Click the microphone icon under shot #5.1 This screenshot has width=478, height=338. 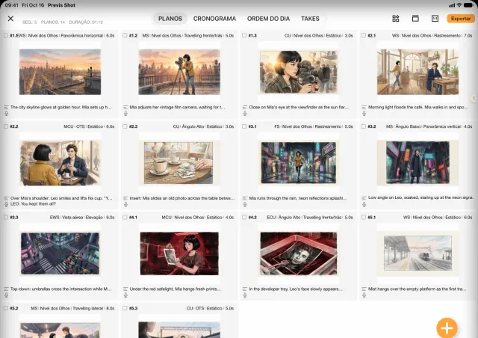[x=364, y=295]
